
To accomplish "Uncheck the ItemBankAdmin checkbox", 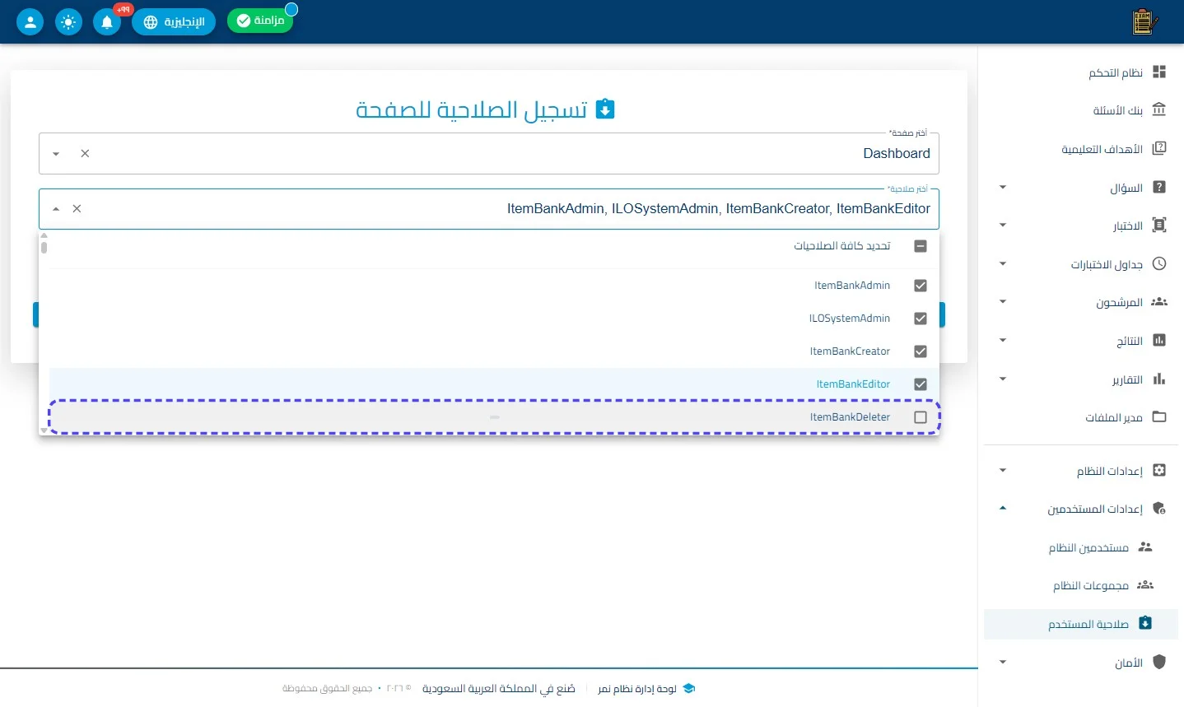I will [921, 286].
